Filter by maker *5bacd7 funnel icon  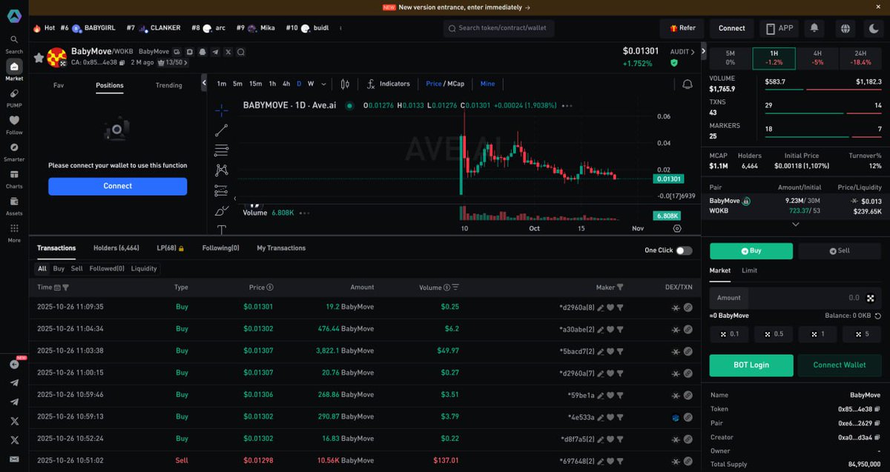[x=620, y=350]
